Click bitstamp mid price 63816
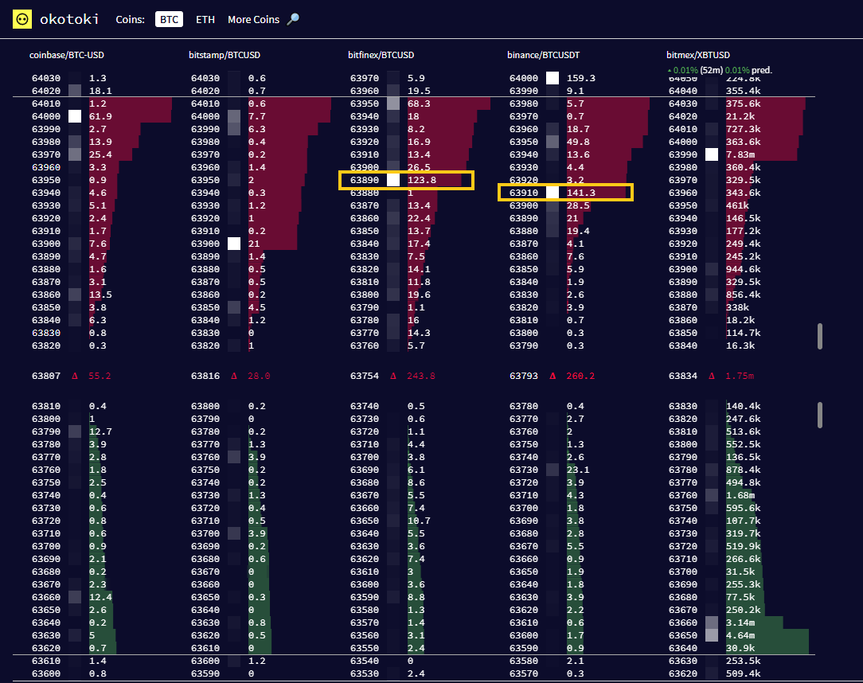The width and height of the screenshot is (863, 683). 205,376
